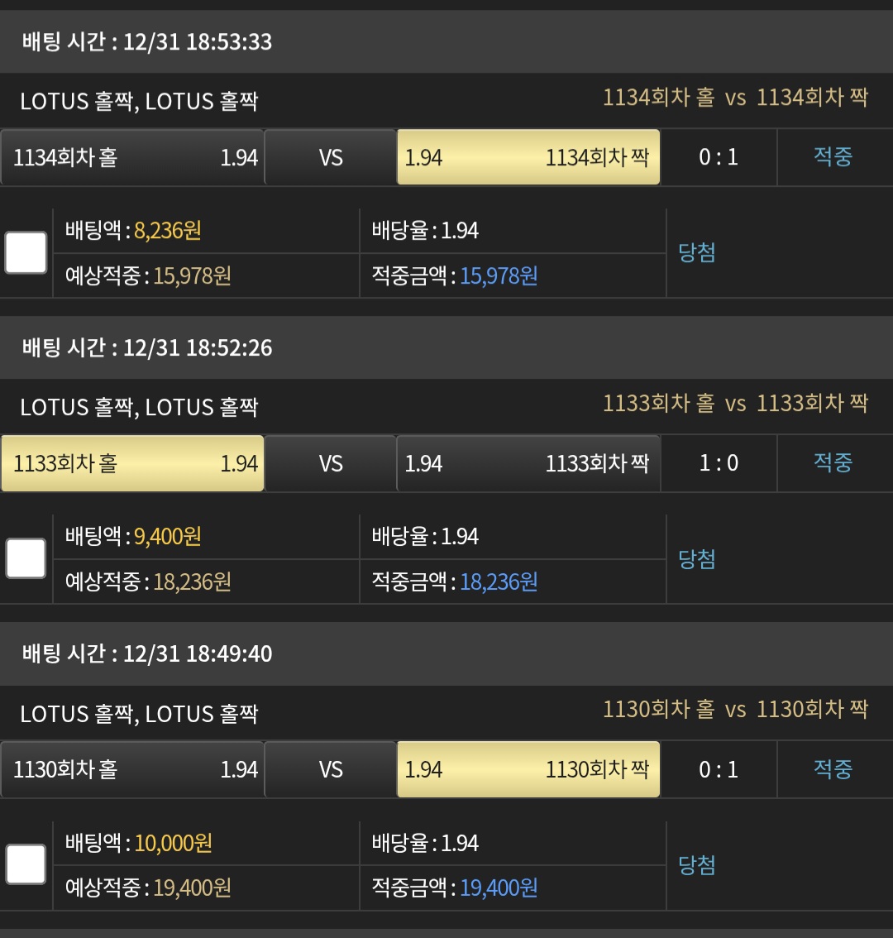This screenshot has height=938, width=893.
Task: Select the highlighted 1134회차 짝 button
Action: click(x=528, y=157)
